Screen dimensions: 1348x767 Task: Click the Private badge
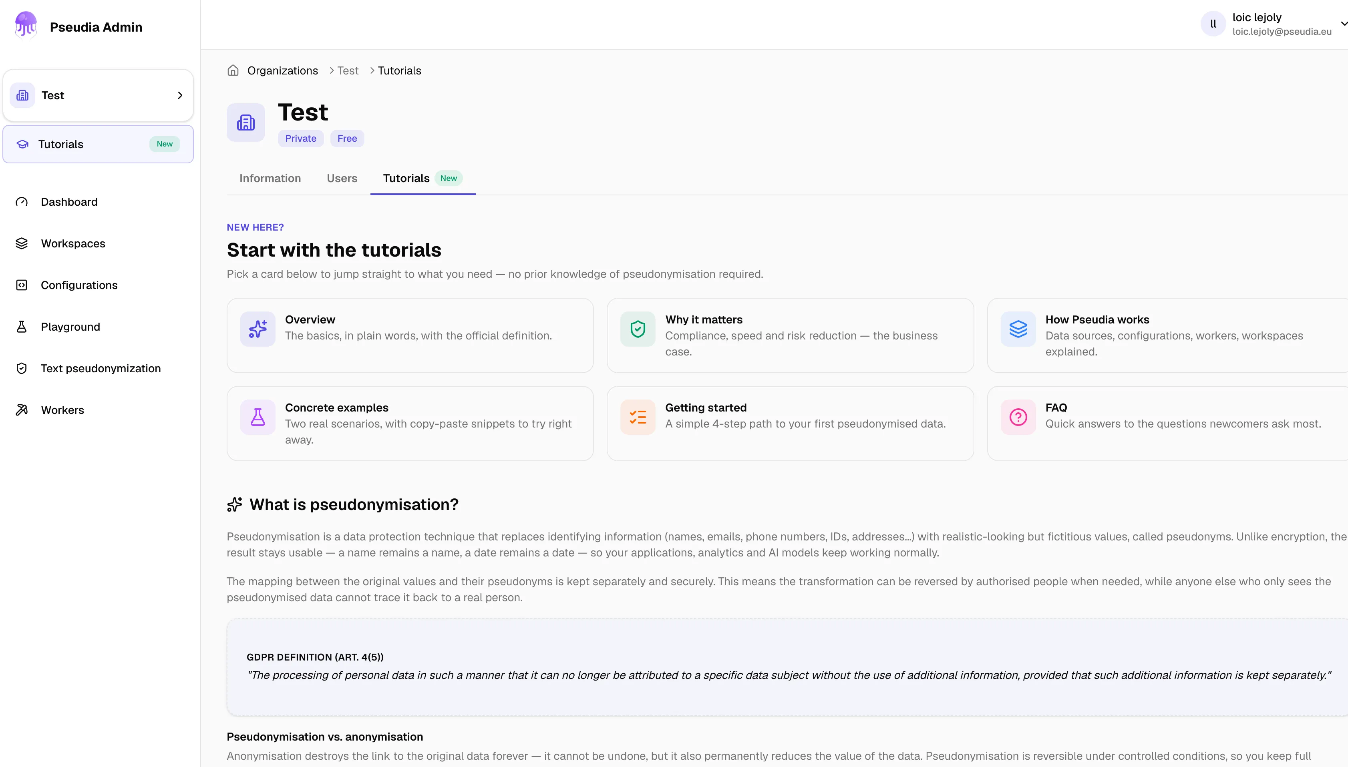(300, 139)
